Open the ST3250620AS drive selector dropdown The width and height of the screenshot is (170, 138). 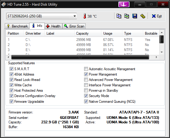pos(41,16)
